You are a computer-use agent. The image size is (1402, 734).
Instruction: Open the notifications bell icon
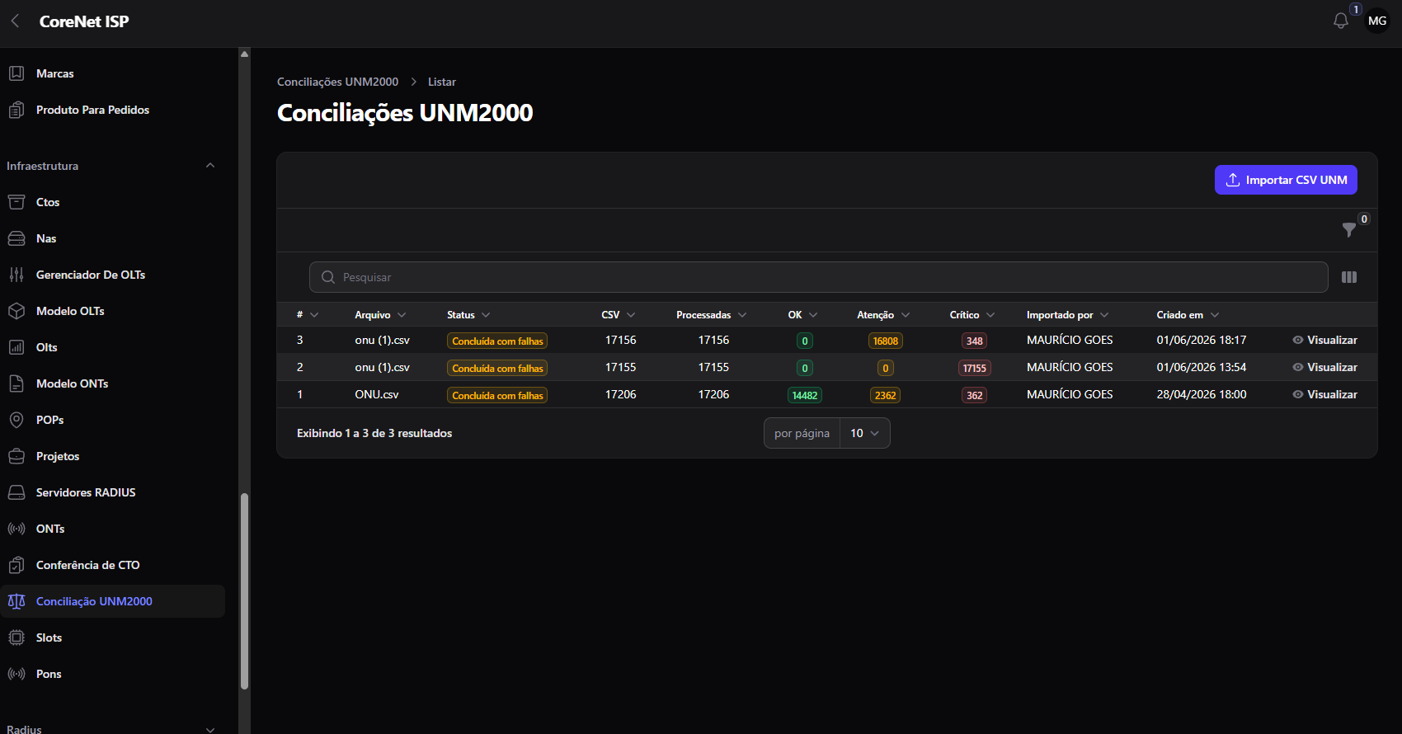click(x=1341, y=21)
